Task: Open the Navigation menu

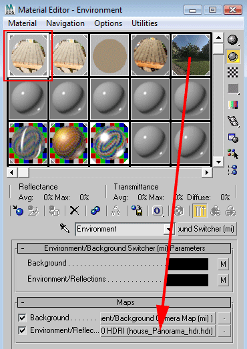Action: click(65, 23)
